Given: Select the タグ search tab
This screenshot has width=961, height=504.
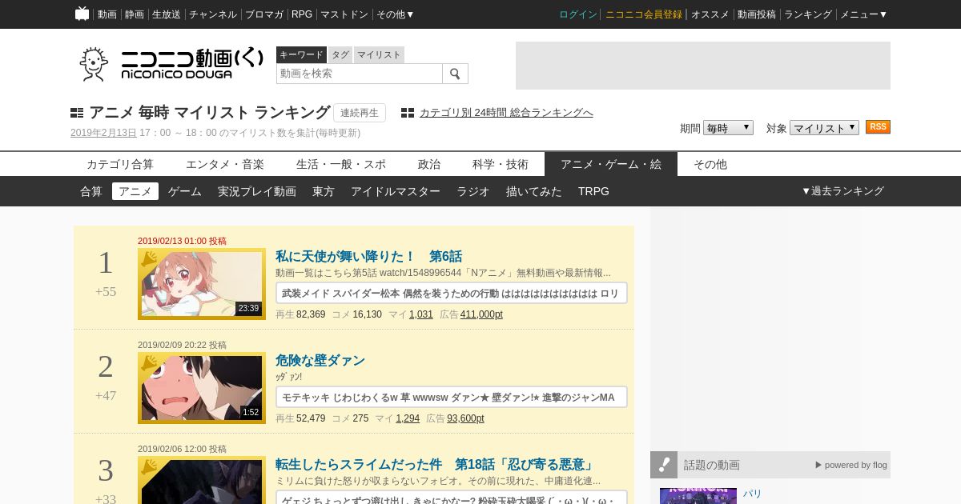Looking at the screenshot, I should (340, 54).
